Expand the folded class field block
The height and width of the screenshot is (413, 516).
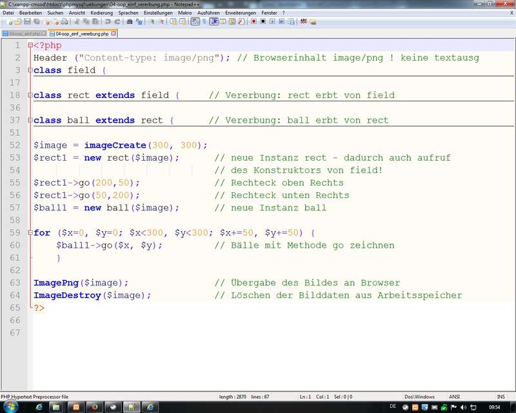pos(30,70)
